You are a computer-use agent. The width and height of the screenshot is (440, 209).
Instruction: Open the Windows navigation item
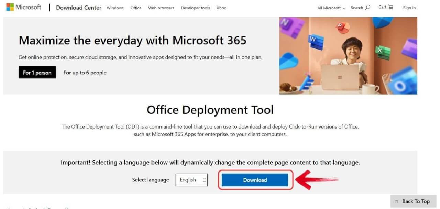pos(115,8)
